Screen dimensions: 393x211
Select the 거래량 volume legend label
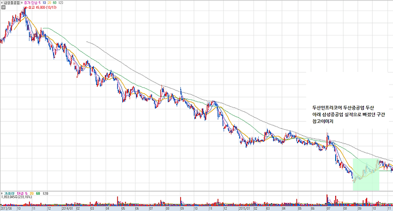9,194
